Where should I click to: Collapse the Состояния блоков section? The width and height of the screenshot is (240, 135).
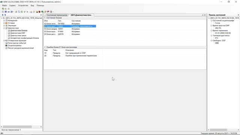45,18
